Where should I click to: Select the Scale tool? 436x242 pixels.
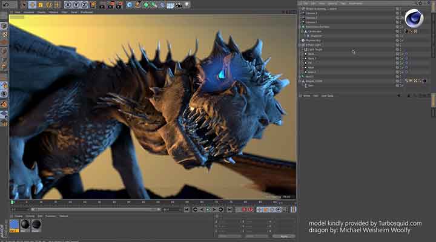(41, 5)
